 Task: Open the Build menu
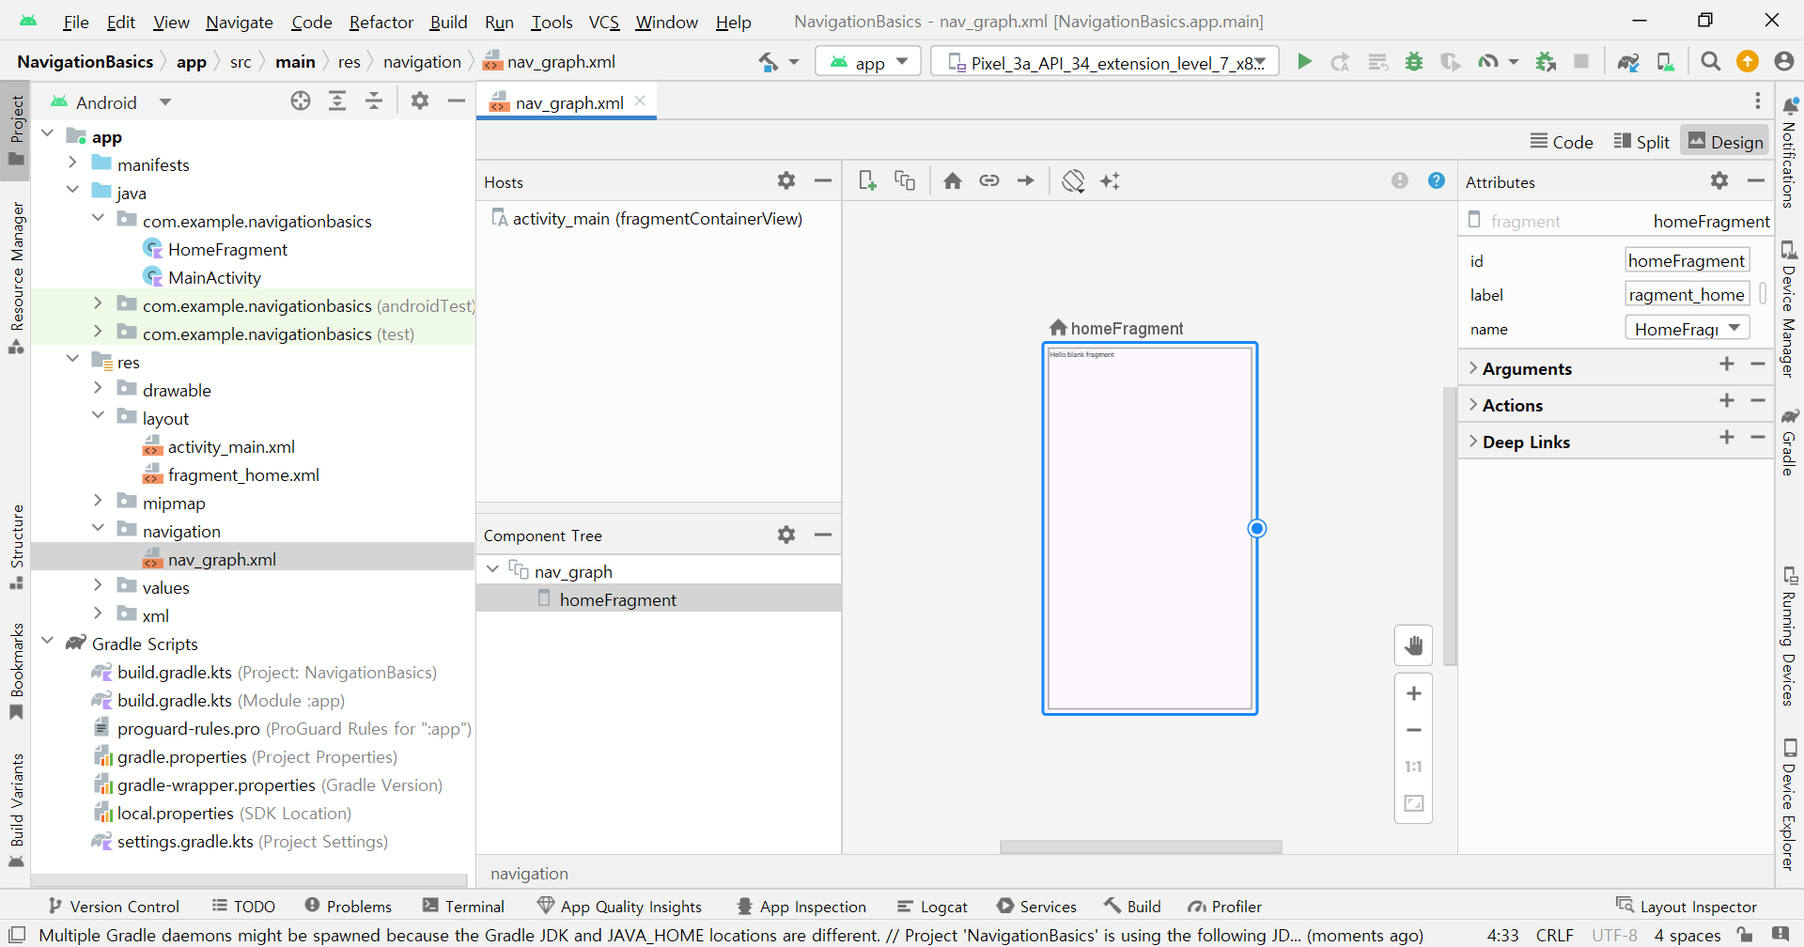tap(448, 22)
